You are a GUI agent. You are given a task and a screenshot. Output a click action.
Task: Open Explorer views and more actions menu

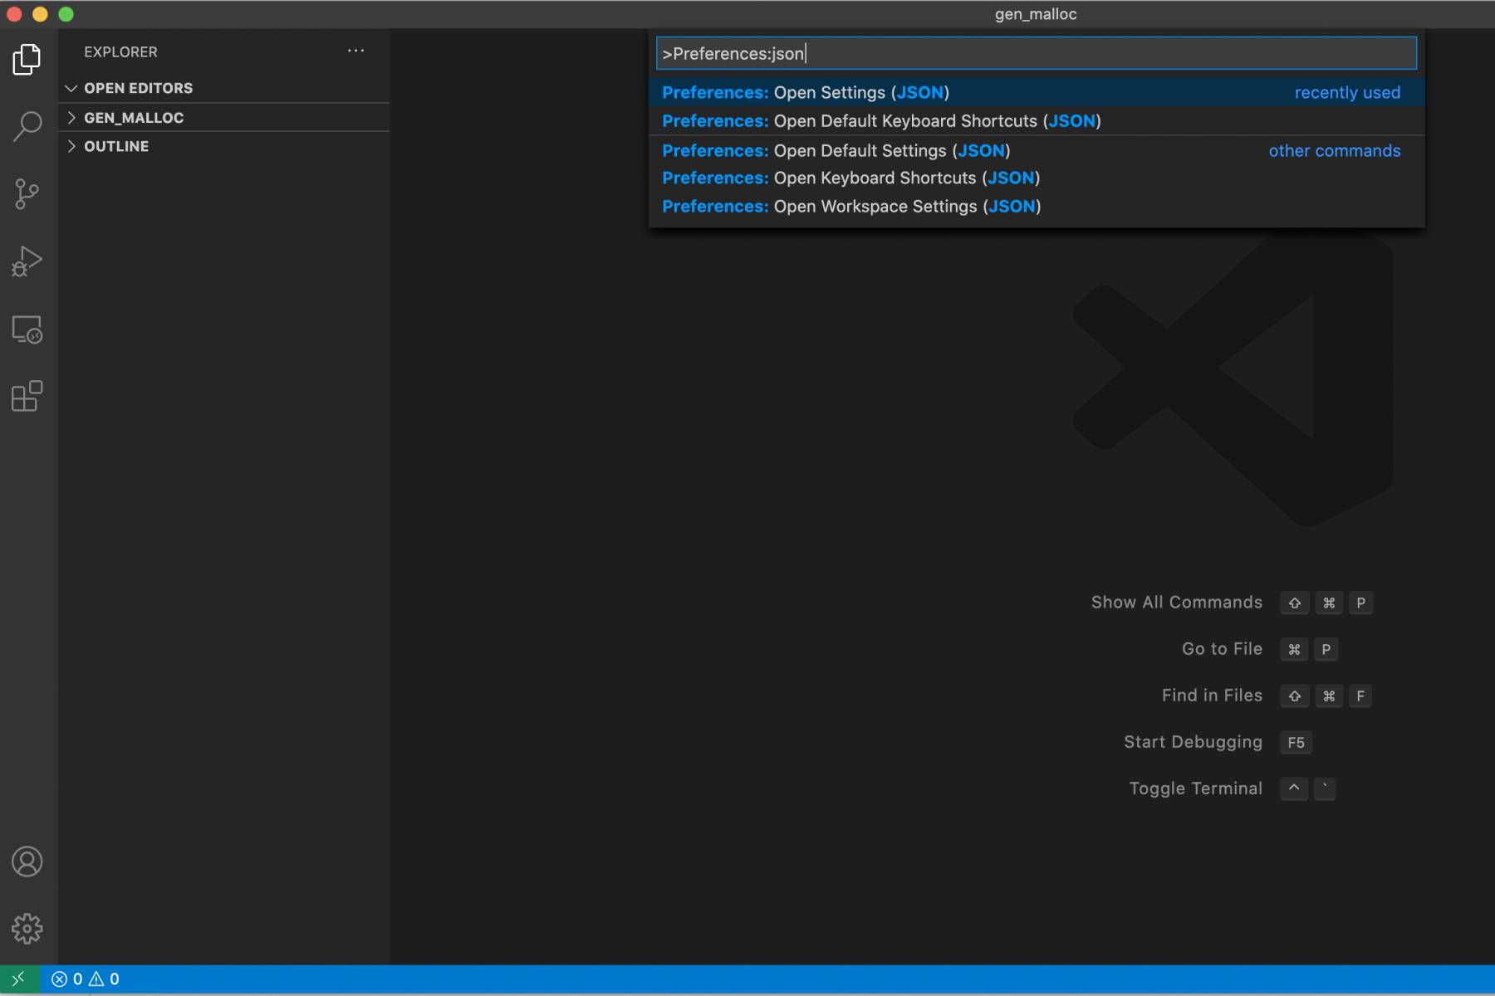(x=355, y=51)
